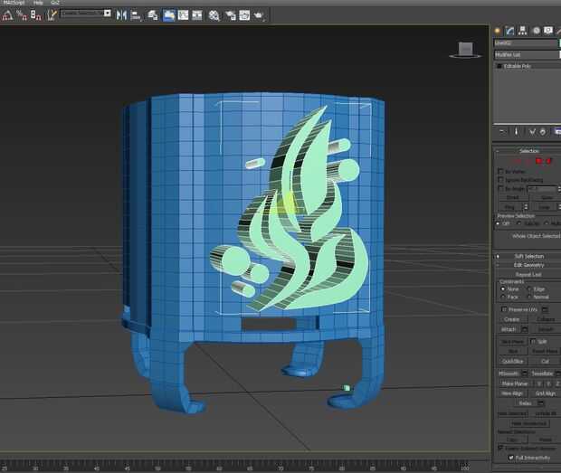This screenshot has width=561, height=473.
Task: Open the Layer Manager icon
Action: coord(153,15)
